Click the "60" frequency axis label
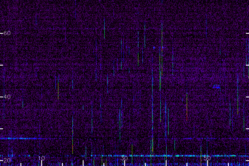 point(7,33)
